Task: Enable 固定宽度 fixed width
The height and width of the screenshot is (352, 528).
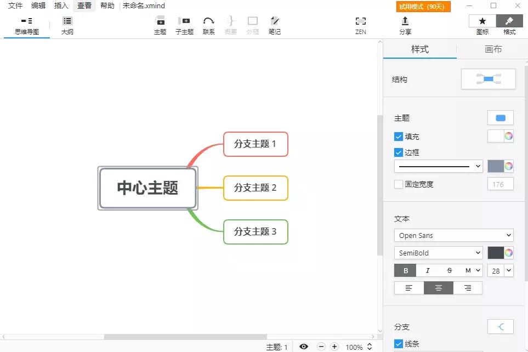Action: 398,184
